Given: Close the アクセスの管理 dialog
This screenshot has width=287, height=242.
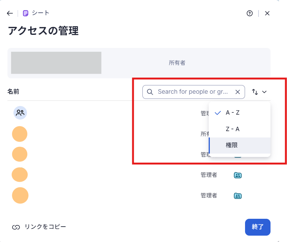Looking at the screenshot, I should tap(267, 13).
